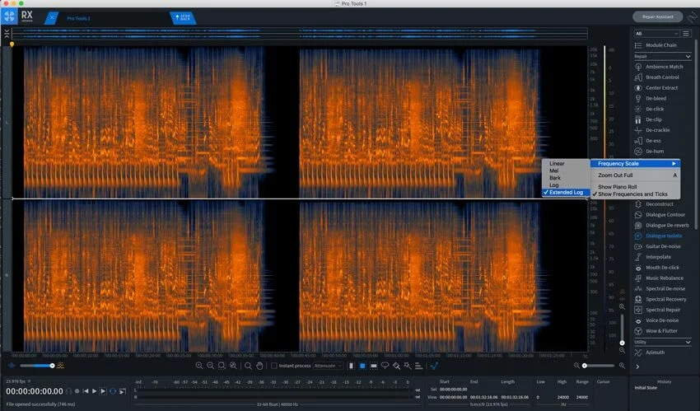This screenshot has height=411, width=700.
Task: Select the lasso selection tool
Action: click(385, 366)
